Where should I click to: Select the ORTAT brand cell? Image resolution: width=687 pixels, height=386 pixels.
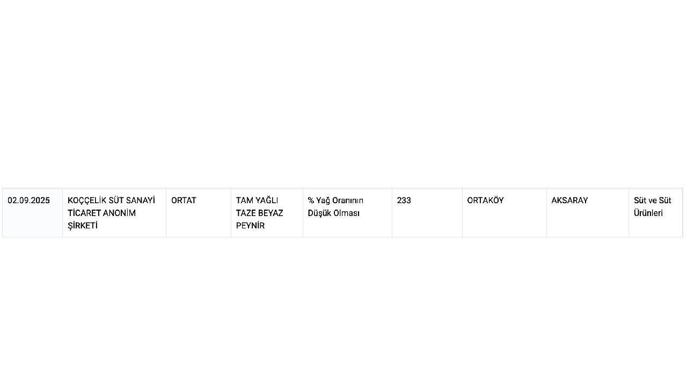pyautogui.click(x=184, y=201)
